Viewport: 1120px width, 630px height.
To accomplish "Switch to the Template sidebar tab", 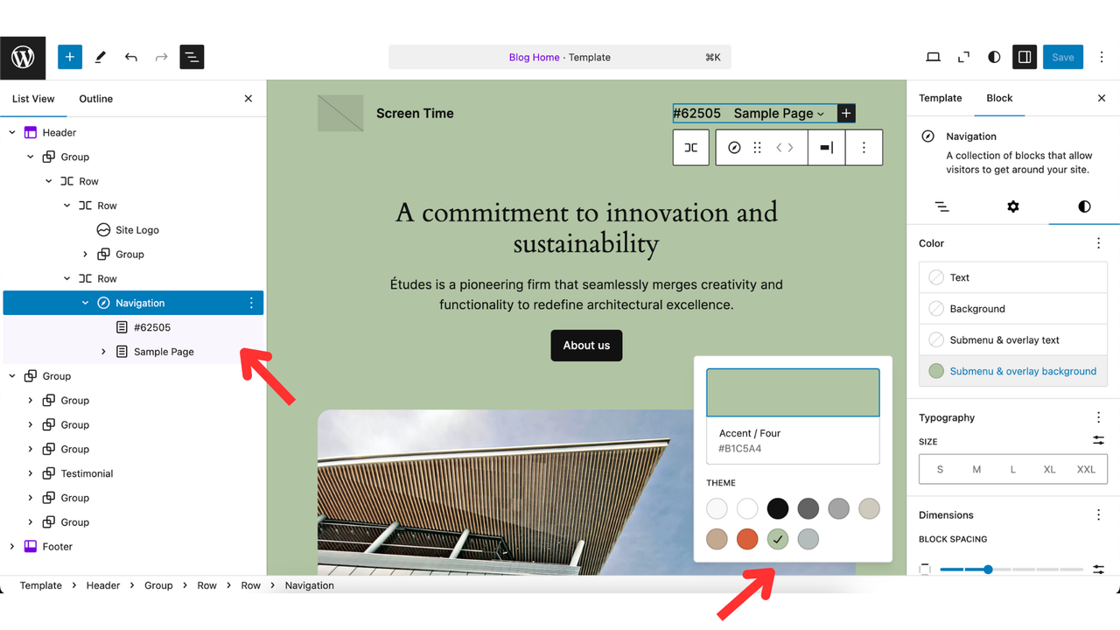I will pyautogui.click(x=941, y=98).
